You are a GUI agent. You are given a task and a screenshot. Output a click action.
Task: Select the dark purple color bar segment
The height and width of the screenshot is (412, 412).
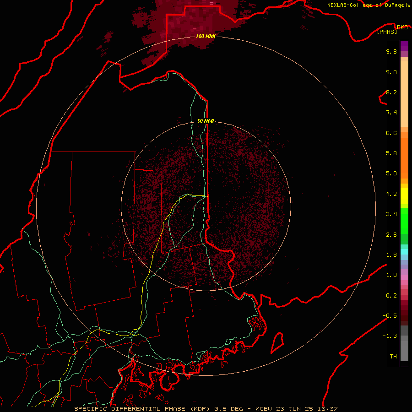(x=404, y=46)
